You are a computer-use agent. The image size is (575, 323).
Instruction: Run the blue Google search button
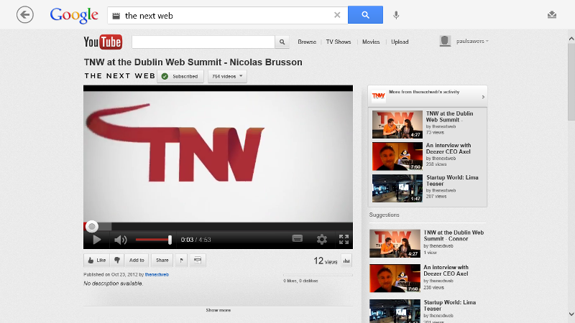(x=365, y=14)
